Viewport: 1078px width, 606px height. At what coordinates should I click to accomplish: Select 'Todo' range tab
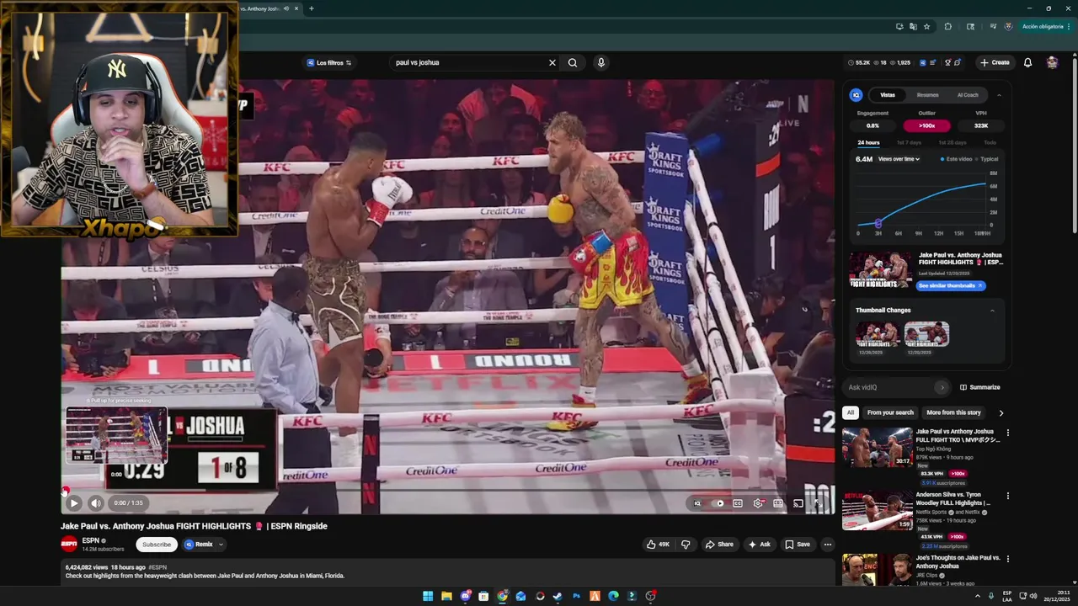tap(990, 142)
